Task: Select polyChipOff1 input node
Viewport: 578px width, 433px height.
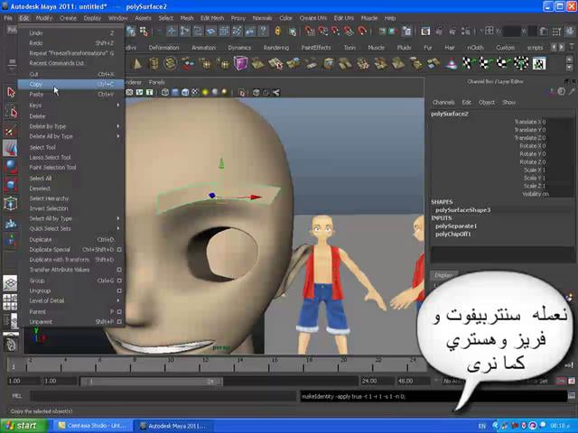Action: [453, 235]
